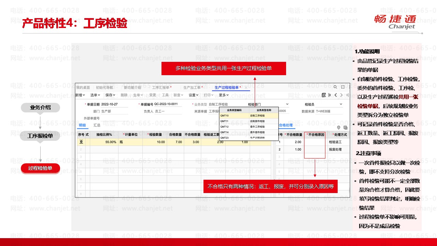Viewport: 437px width, 246px height.
Task: Open the 设置 dropdown
Action: coord(194,95)
